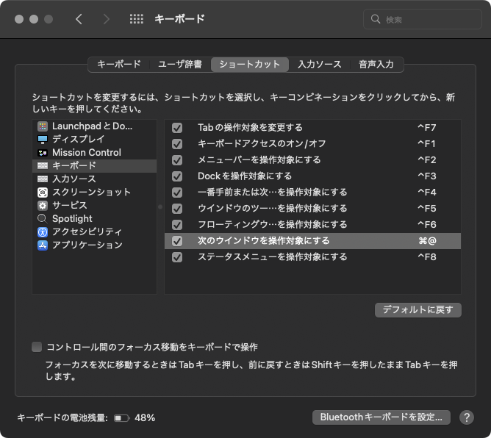
Task: Click the サービス gear icon
Action: click(x=43, y=205)
